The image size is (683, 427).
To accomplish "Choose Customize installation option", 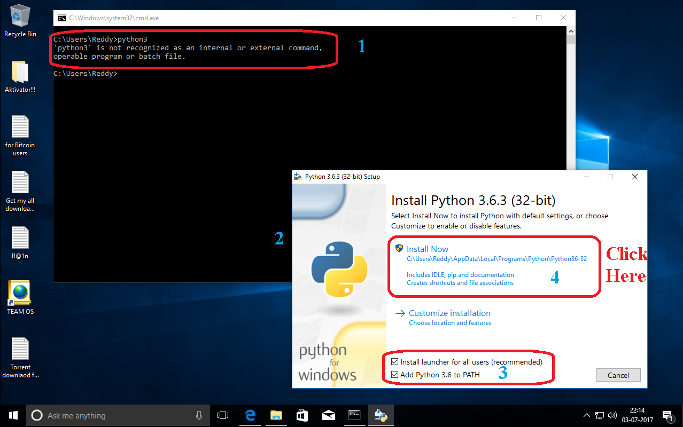I will tap(449, 313).
